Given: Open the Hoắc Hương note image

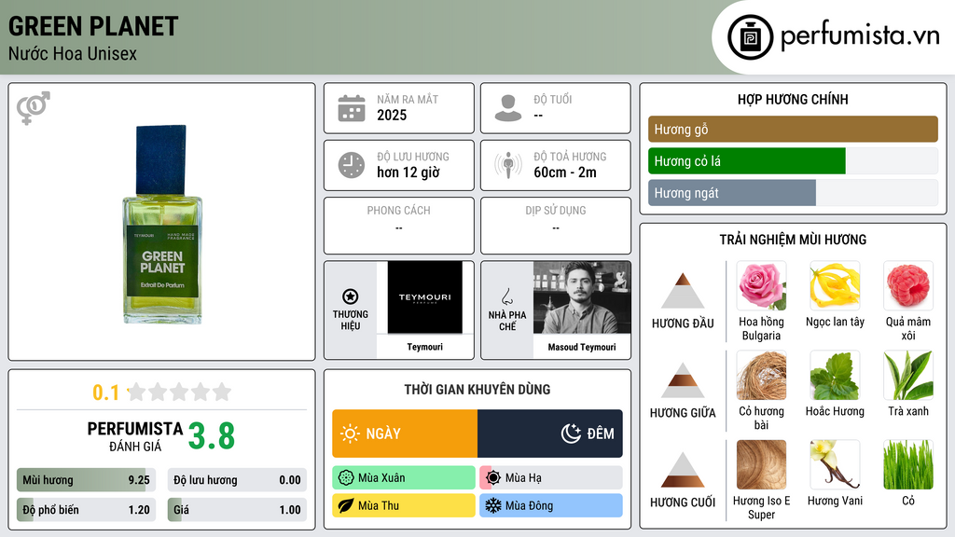Looking at the screenshot, I should coord(835,375).
